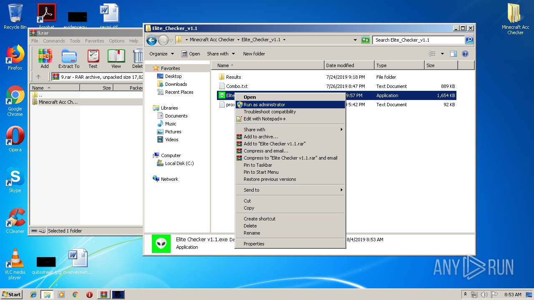The height and width of the screenshot is (300, 534).
Task: Click the WinRAR Test icon
Action: [x=93, y=58]
